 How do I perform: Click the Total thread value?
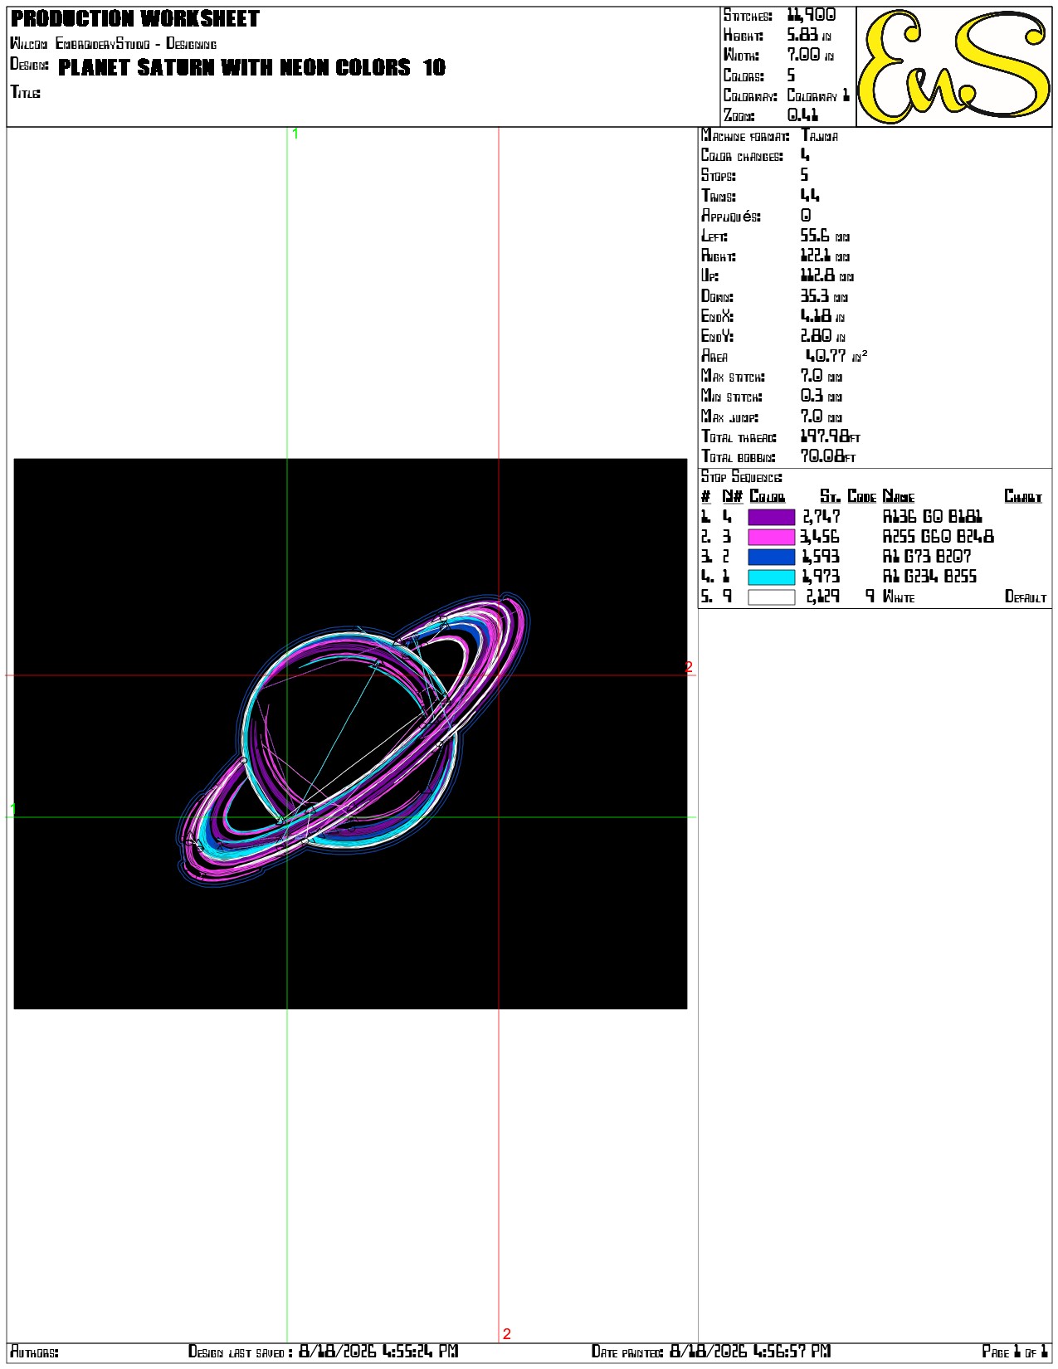(x=831, y=436)
